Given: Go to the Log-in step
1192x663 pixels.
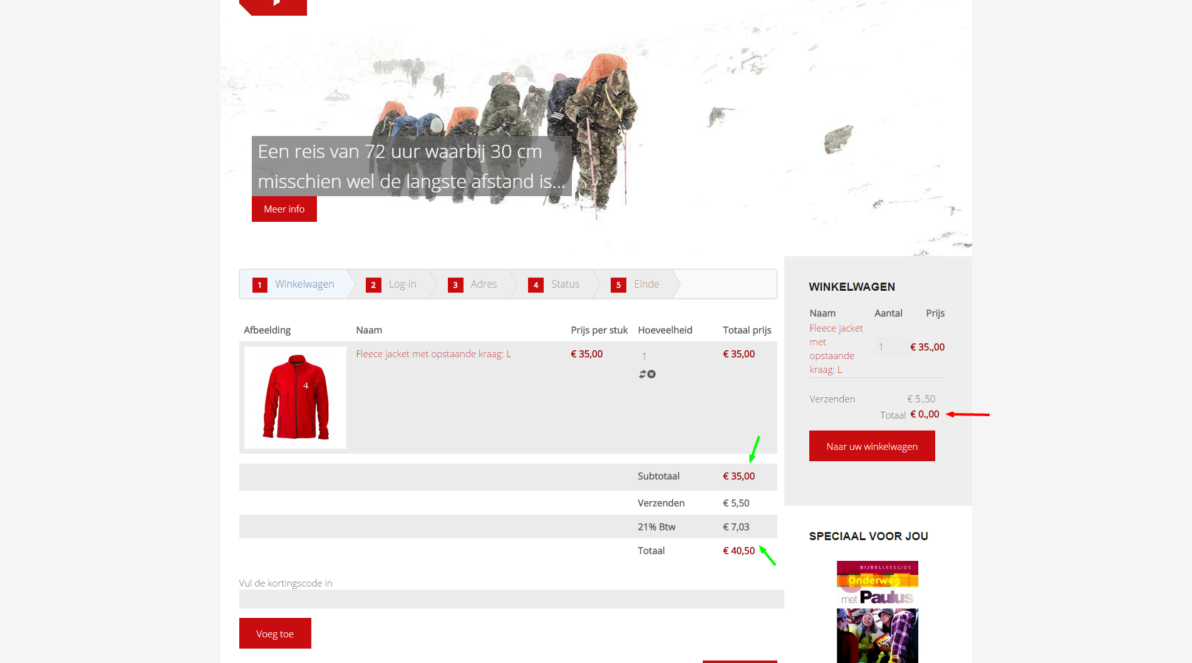Looking at the screenshot, I should click(x=391, y=285).
